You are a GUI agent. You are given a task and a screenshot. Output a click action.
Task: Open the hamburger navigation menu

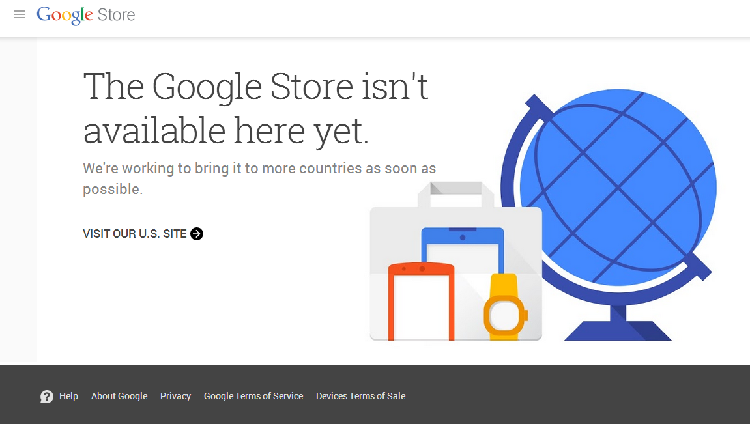(20, 14)
